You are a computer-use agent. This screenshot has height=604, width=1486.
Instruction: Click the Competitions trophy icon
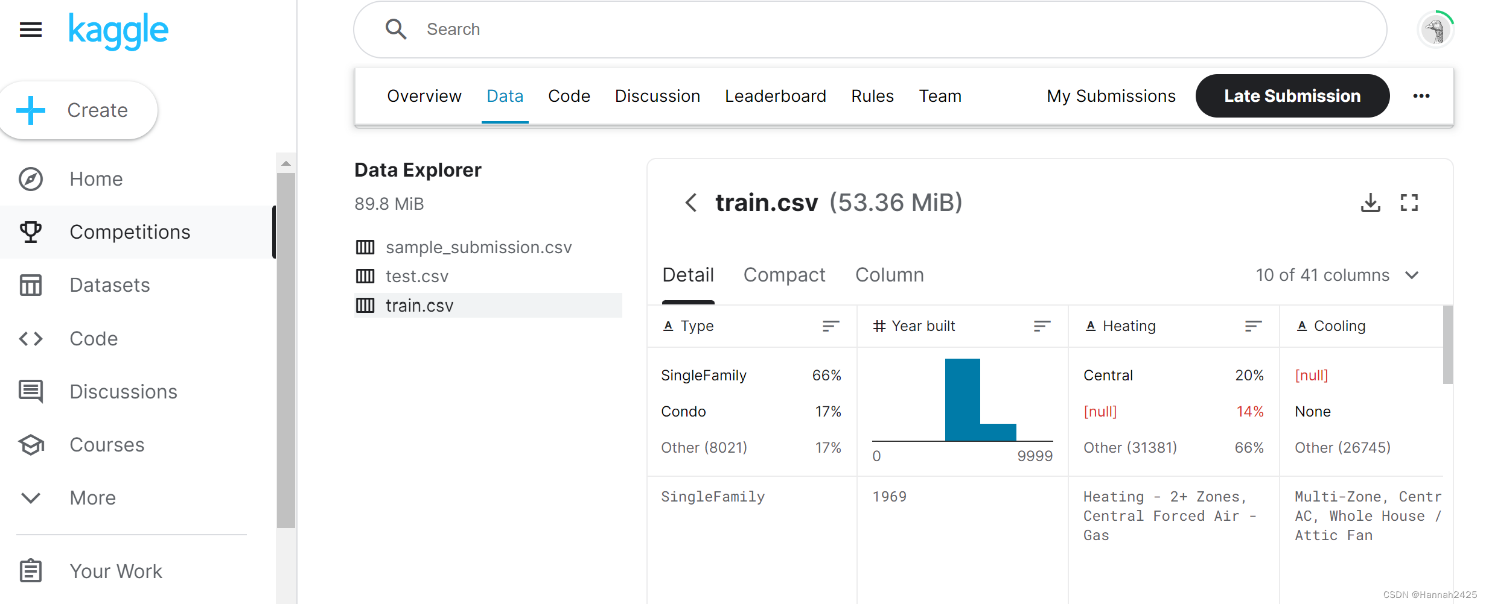coord(31,232)
